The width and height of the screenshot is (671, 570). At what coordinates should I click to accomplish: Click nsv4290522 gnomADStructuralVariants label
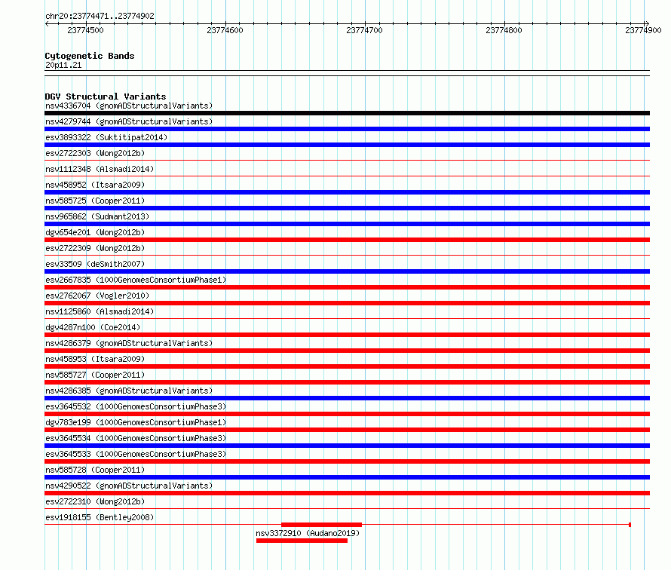tap(129, 486)
